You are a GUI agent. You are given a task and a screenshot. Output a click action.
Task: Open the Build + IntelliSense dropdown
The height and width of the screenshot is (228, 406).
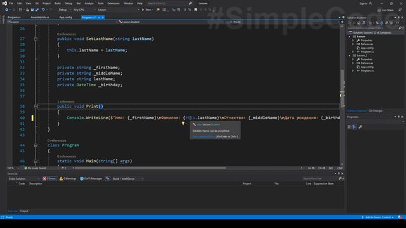tap(128, 179)
